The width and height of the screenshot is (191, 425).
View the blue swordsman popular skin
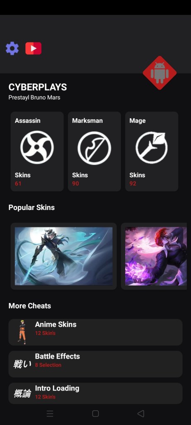(63, 256)
